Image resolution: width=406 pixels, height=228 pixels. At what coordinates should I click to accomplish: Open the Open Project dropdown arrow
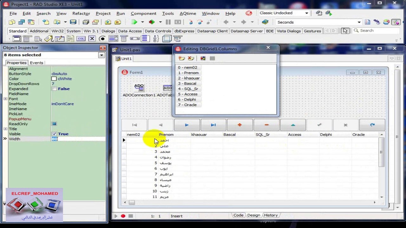pos(65,22)
